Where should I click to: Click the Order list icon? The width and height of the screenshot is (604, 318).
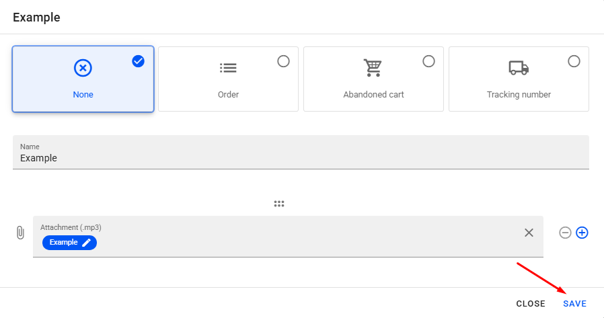(228, 68)
